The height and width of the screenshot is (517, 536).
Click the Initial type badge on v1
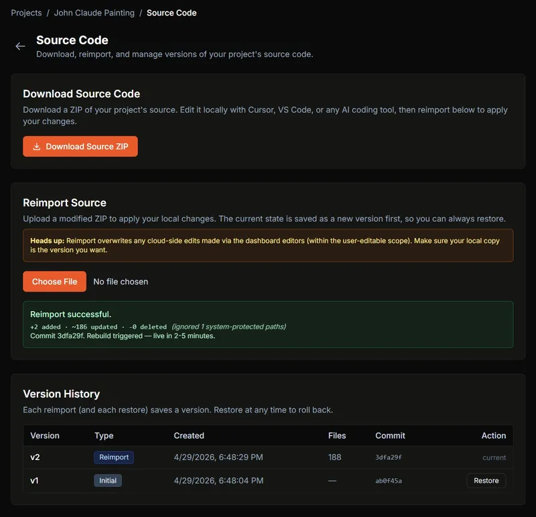[x=108, y=481]
